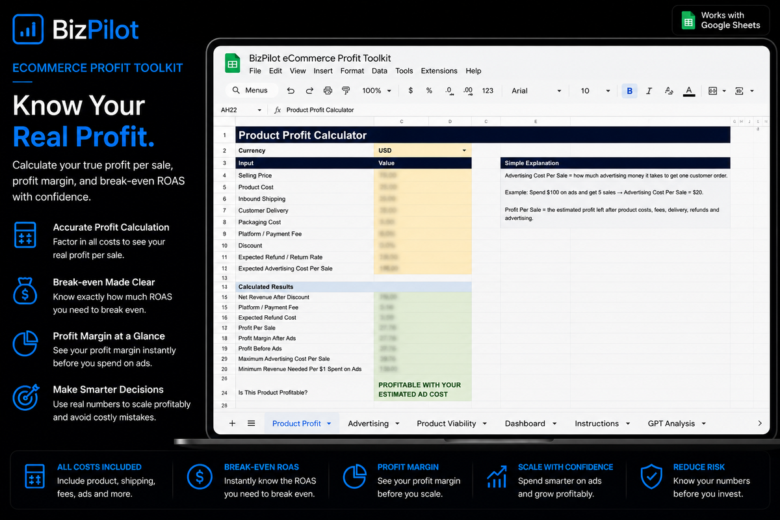Open the Help menu
Screen dimensions: 780x520
point(474,71)
